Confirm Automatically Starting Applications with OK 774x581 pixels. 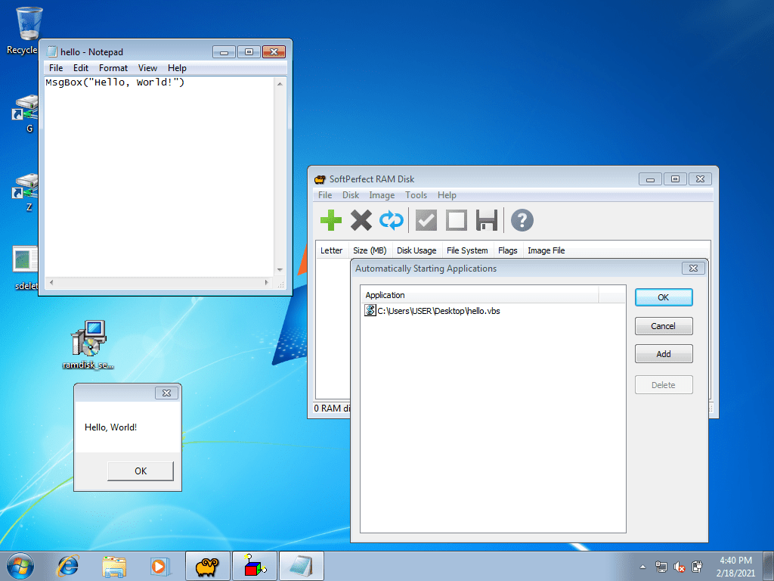[664, 297]
